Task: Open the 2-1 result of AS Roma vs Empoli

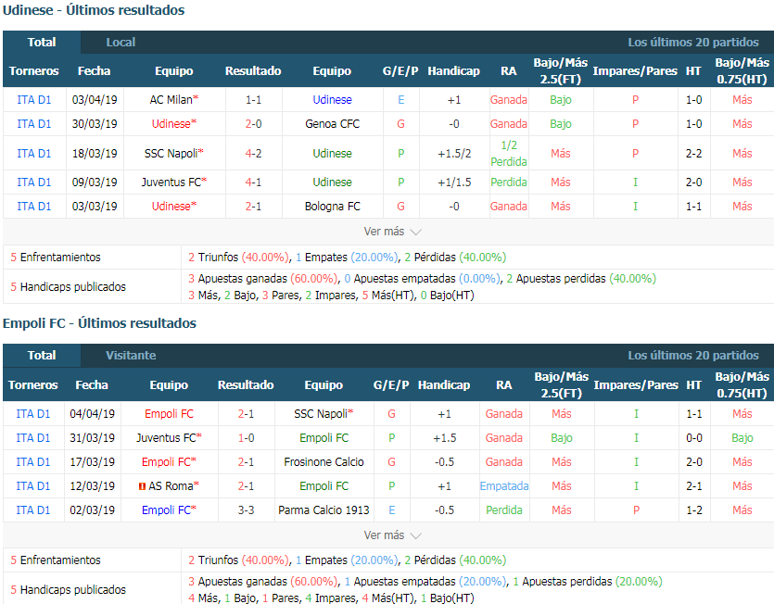Action: click(x=246, y=486)
